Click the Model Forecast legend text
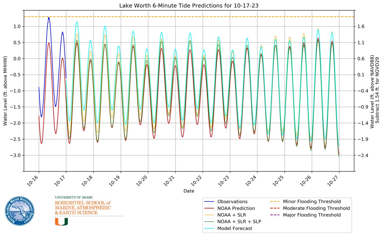Viewport: 383px width, 236px height. (236, 229)
